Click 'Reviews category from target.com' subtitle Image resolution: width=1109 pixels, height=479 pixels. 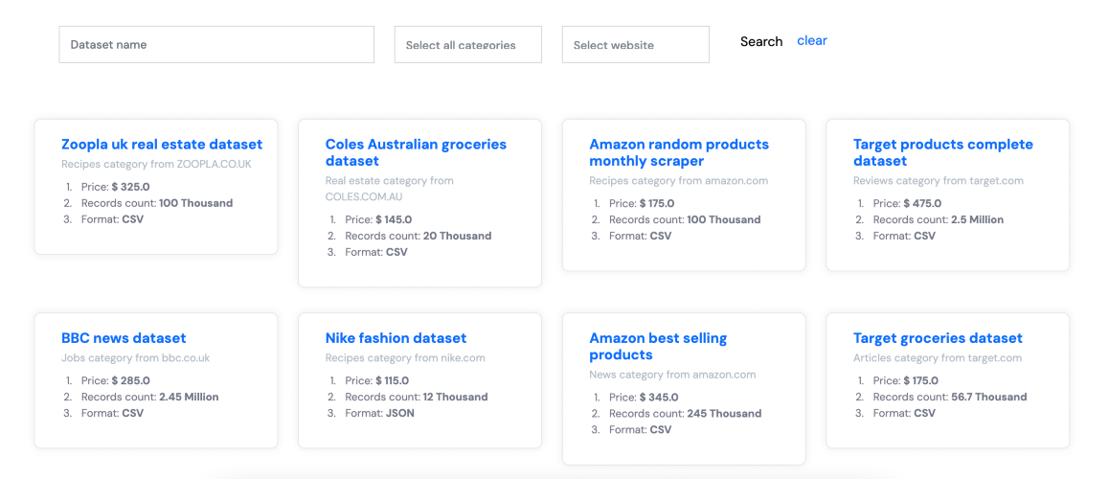938,181
